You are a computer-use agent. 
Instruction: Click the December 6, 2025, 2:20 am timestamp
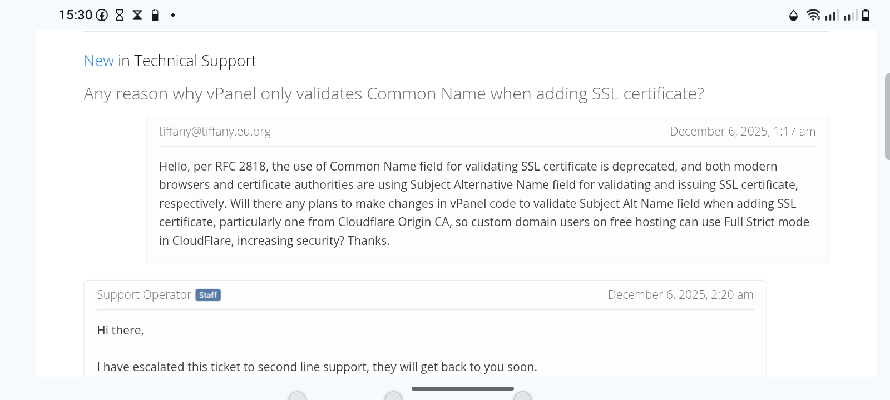(680, 295)
